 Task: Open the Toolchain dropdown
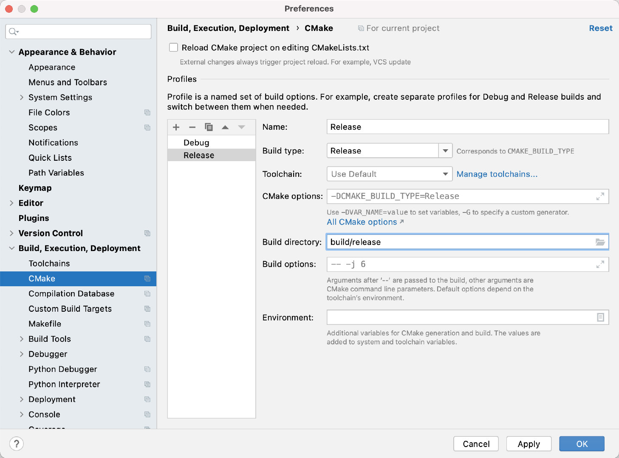click(445, 174)
